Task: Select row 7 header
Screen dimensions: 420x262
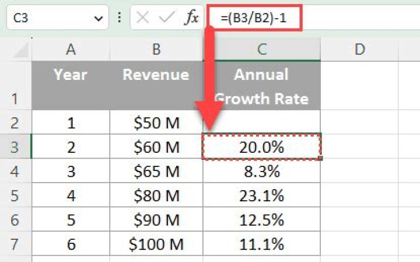Action: 15,244
